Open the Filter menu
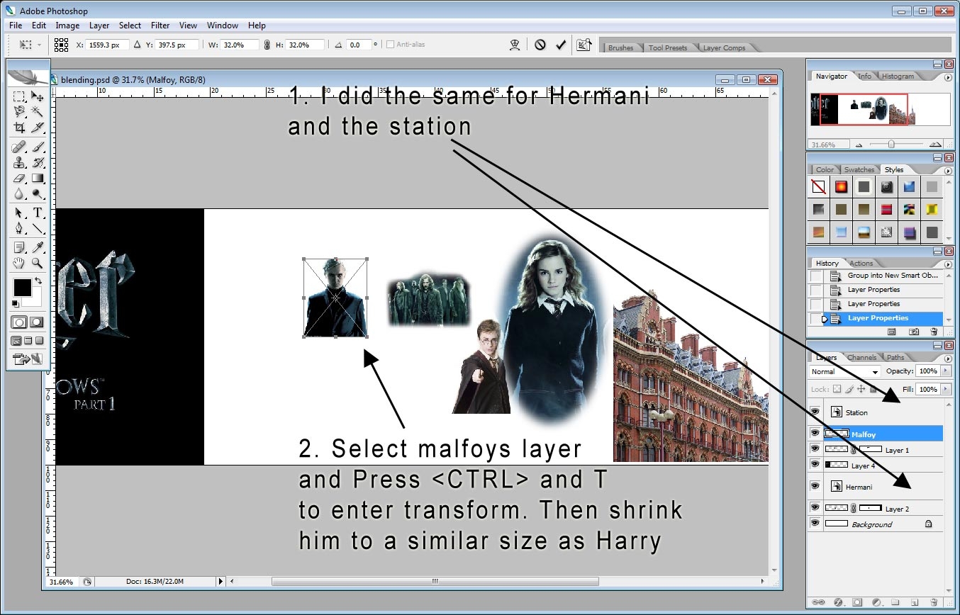Viewport: 960px width, 615px height. [160, 26]
